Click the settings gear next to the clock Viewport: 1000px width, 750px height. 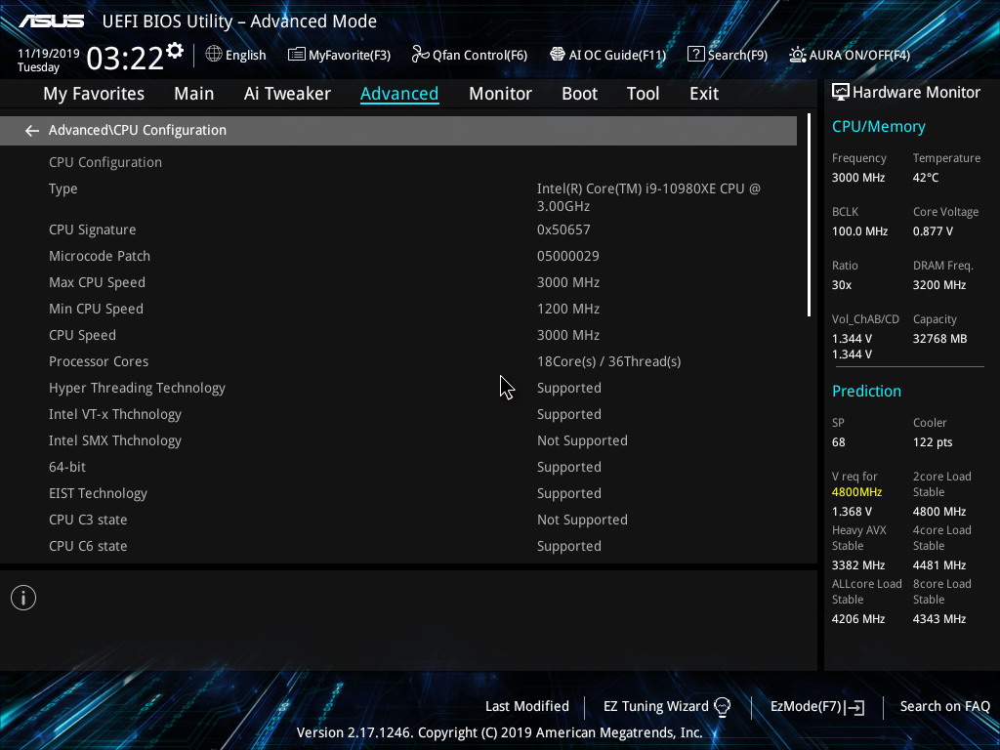[175, 51]
